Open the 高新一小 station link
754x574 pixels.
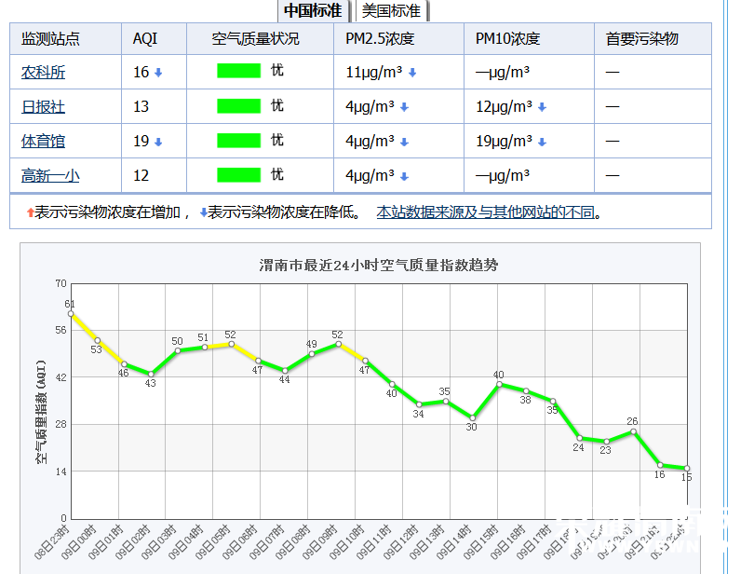click(x=50, y=176)
